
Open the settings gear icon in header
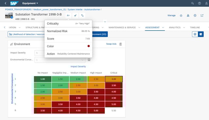click(195, 16)
